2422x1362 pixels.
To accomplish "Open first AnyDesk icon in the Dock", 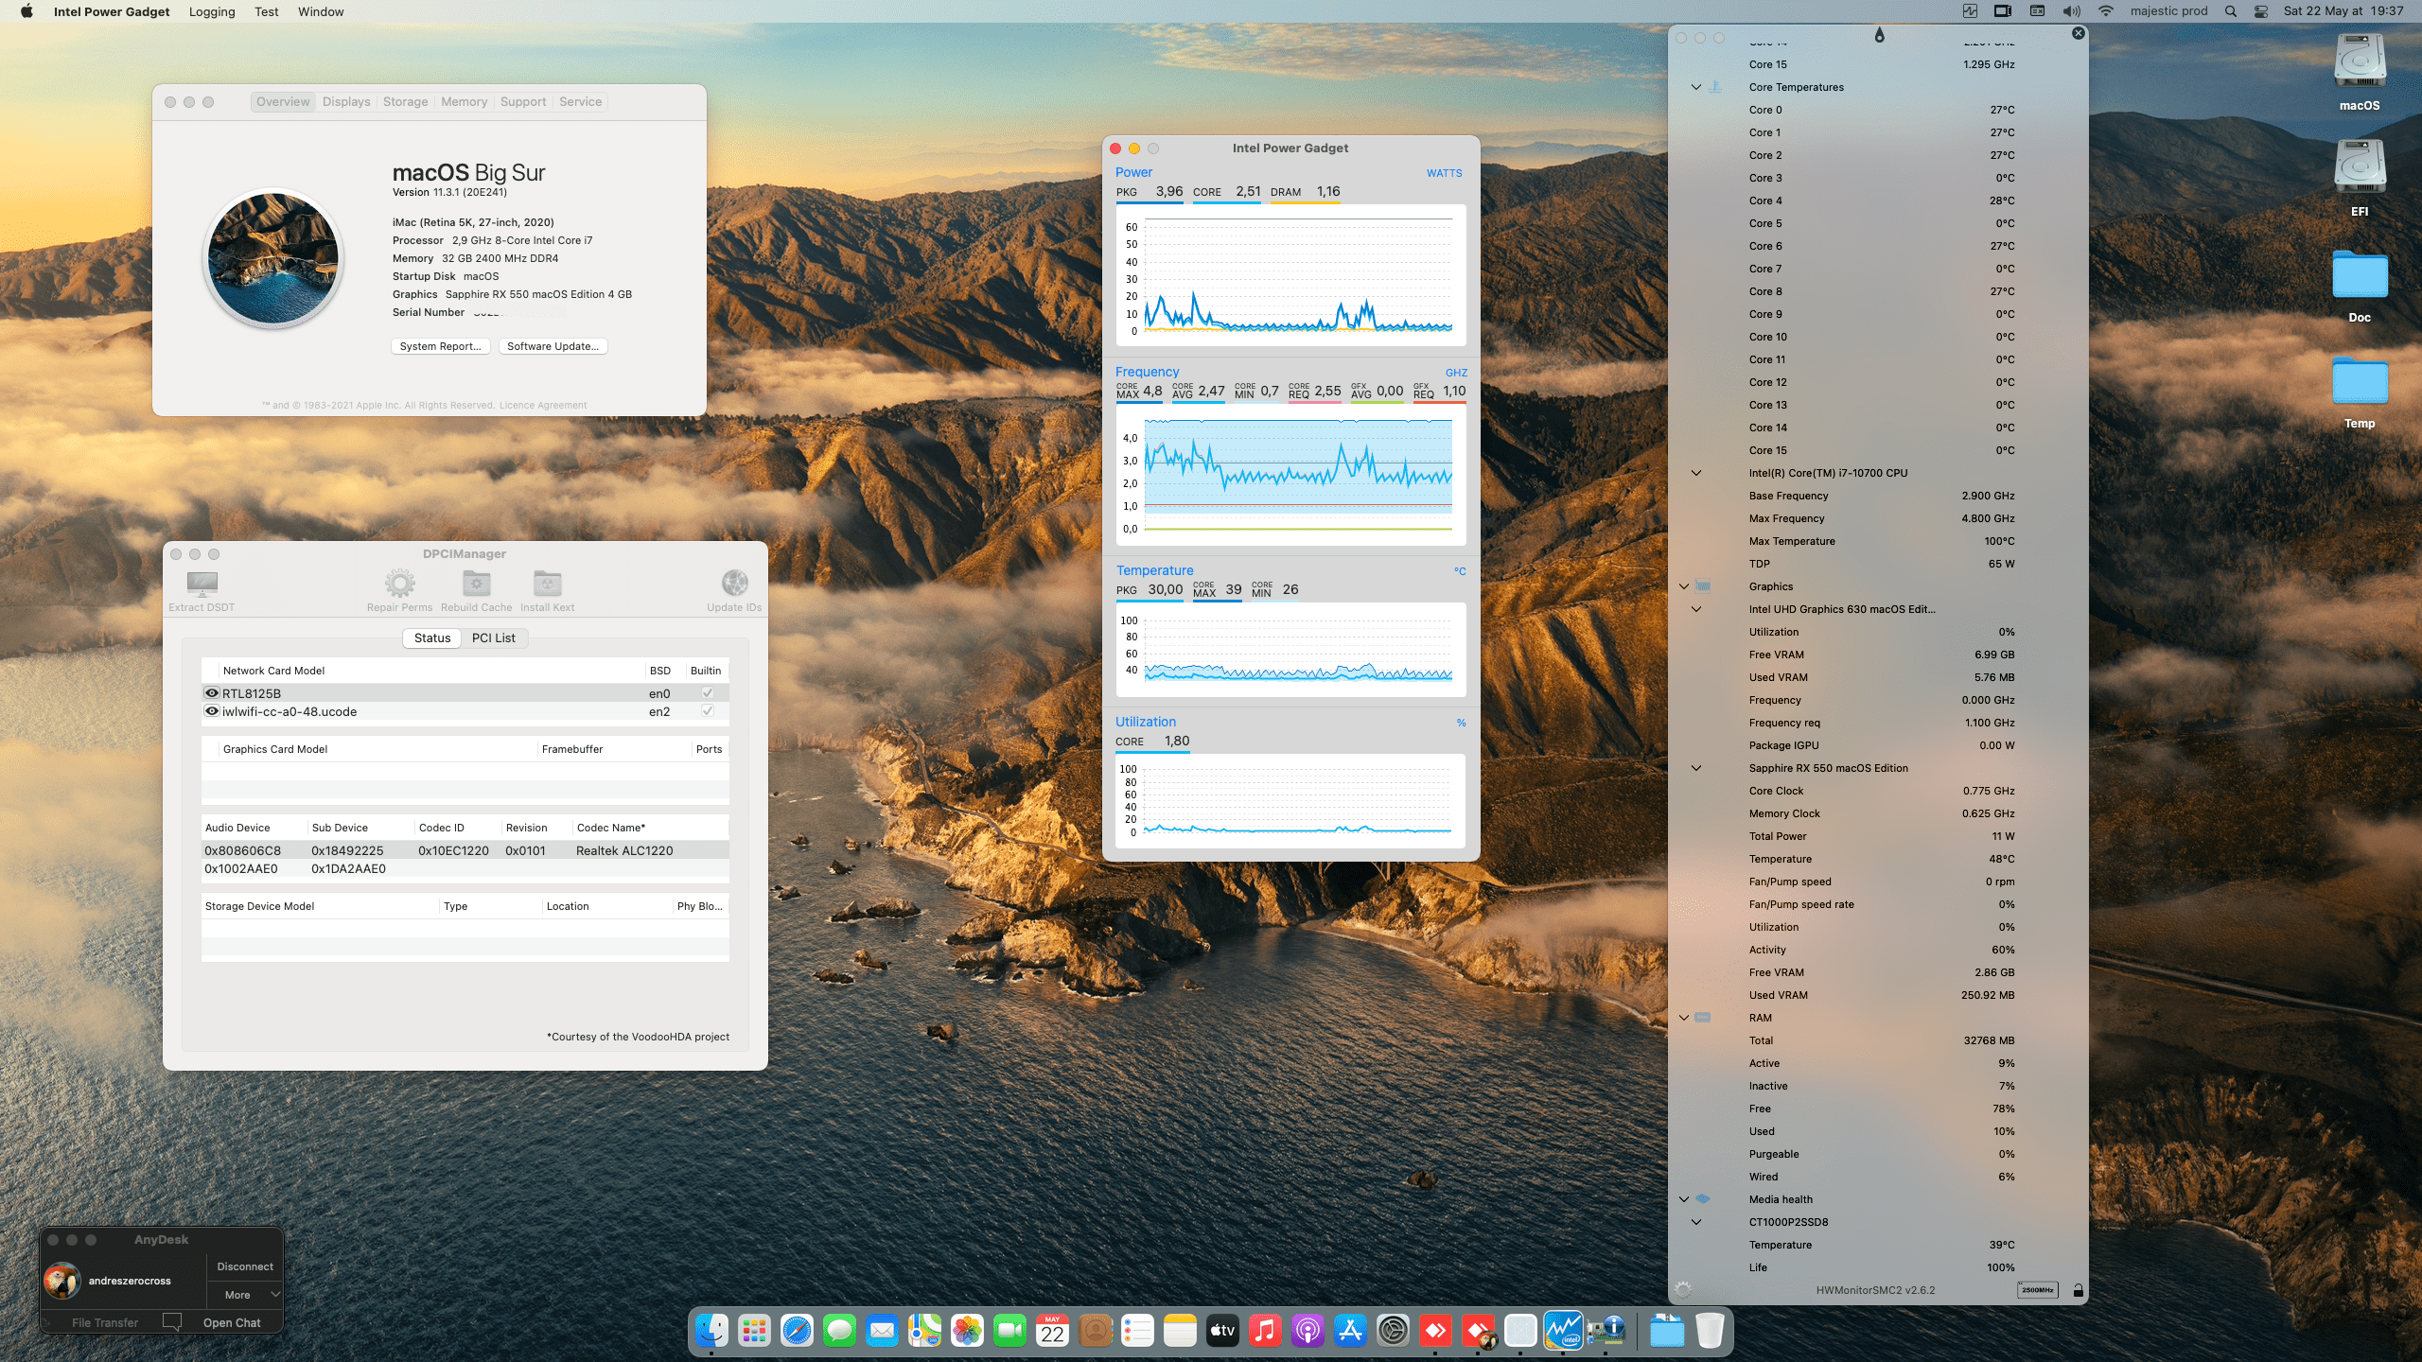I will pos(1435,1331).
